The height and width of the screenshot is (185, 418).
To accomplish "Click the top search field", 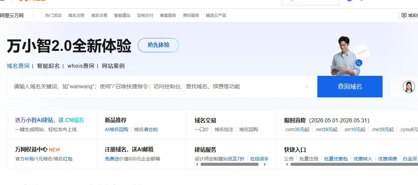I will pos(310,2).
